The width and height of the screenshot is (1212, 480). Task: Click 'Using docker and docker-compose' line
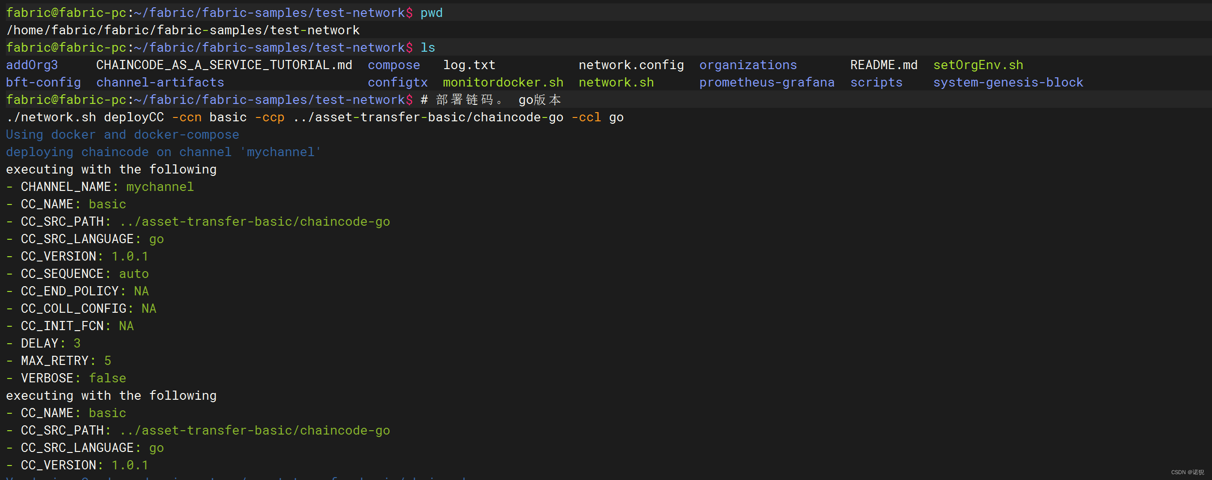(x=123, y=135)
